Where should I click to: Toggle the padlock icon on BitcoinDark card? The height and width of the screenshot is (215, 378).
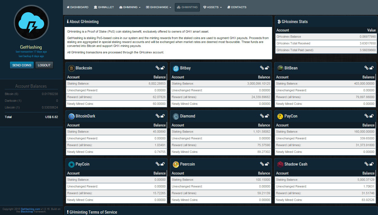tap(162, 116)
